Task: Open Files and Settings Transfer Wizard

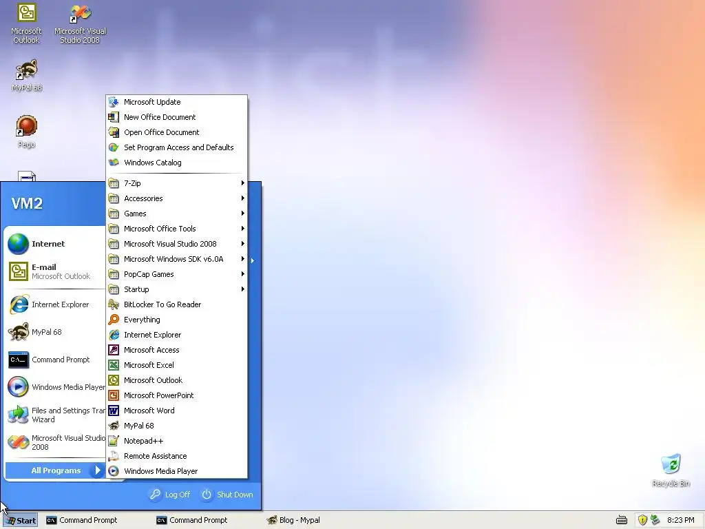Action: (x=55, y=415)
